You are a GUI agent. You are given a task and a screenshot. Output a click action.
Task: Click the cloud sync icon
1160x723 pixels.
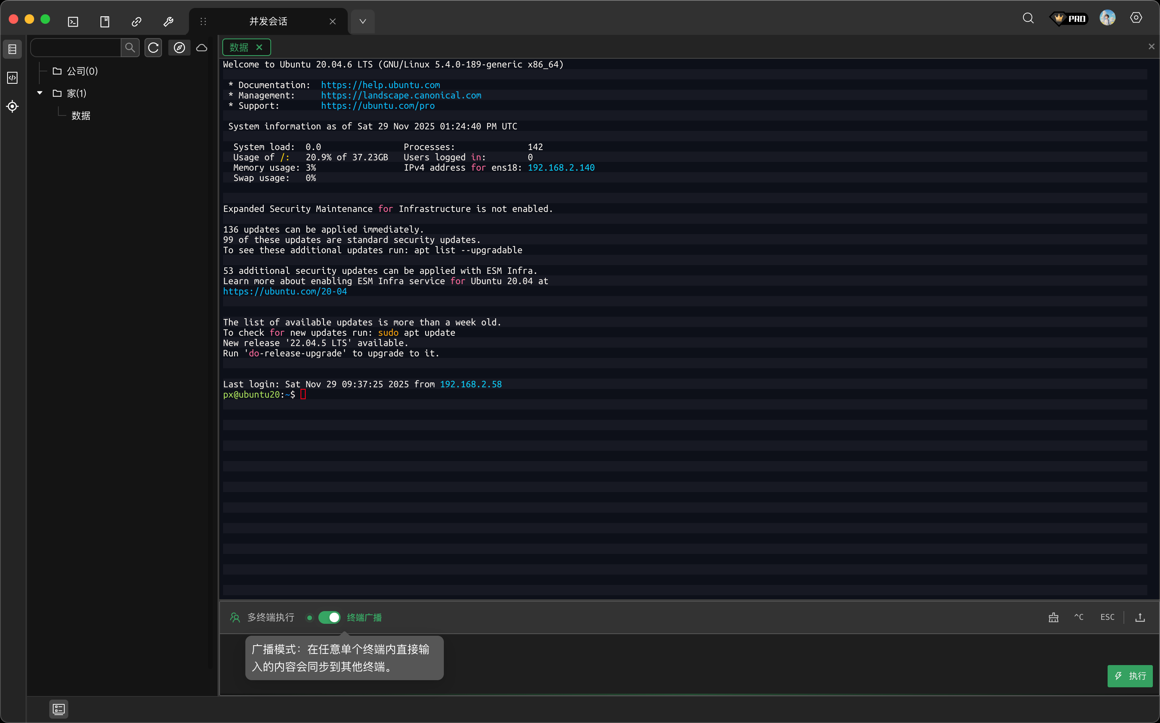(x=202, y=48)
